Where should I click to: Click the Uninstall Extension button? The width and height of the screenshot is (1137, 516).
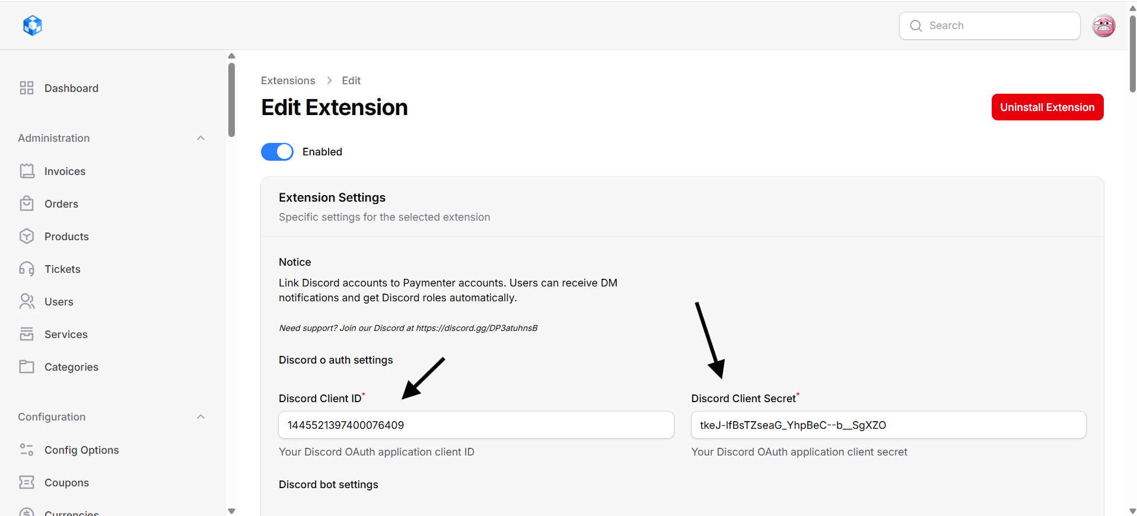1047,107
